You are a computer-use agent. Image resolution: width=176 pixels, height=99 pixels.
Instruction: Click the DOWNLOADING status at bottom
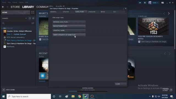tap(88, 88)
